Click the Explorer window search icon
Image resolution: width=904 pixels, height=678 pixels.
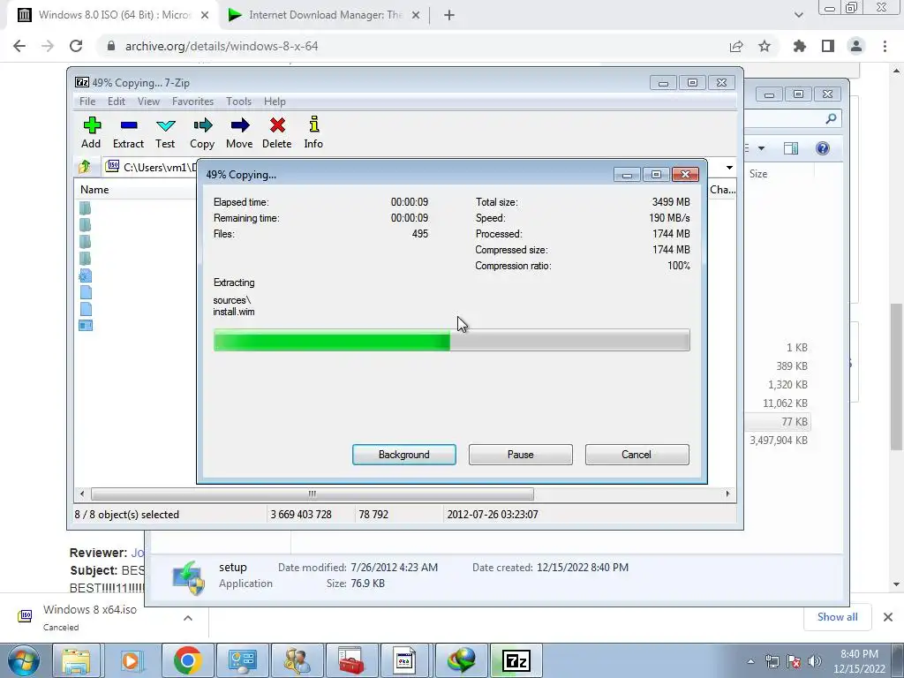[x=831, y=119]
